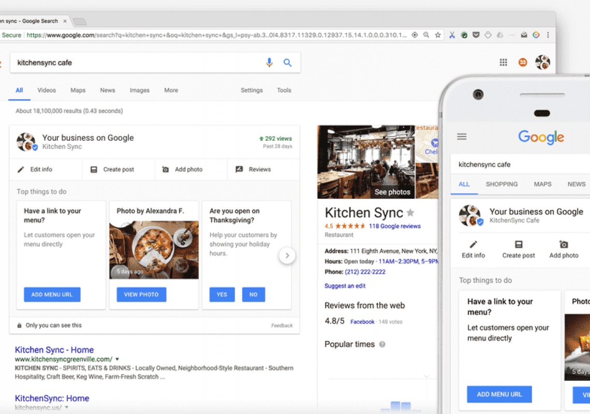This screenshot has height=414, width=590.
Task: Click See photos on restaurant image
Action: pos(392,192)
